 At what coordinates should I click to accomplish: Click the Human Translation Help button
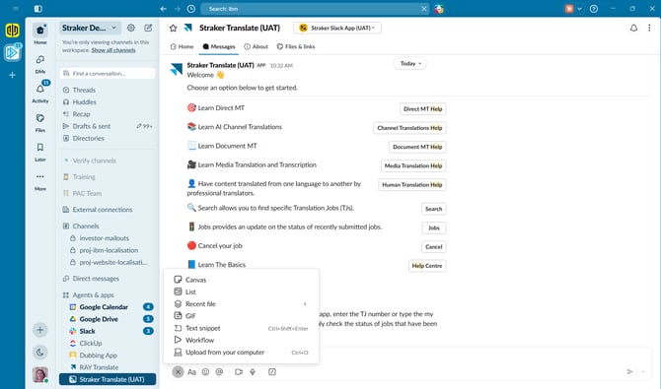[412, 185]
